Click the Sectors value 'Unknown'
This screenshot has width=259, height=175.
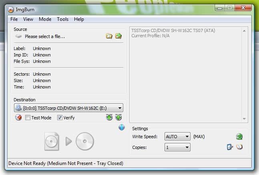tap(42, 74)
